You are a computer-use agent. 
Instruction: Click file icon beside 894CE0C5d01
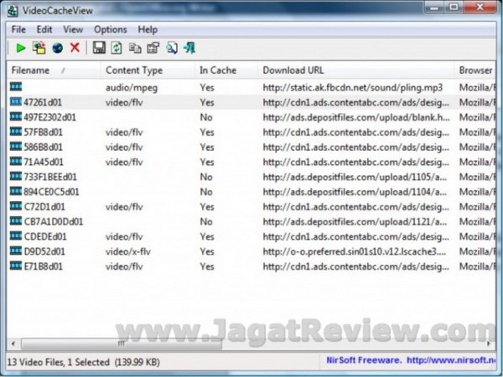[x=16, y=191]
